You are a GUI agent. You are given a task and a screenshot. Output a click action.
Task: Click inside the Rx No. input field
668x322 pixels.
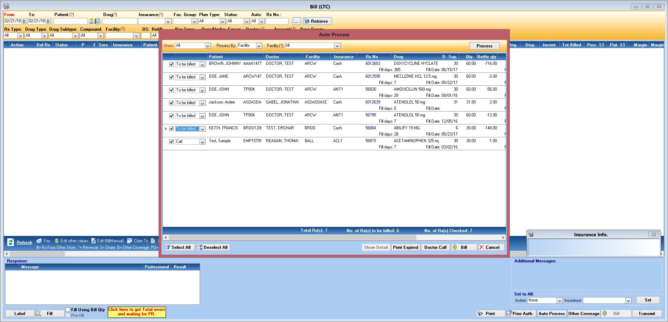[277, 21]
